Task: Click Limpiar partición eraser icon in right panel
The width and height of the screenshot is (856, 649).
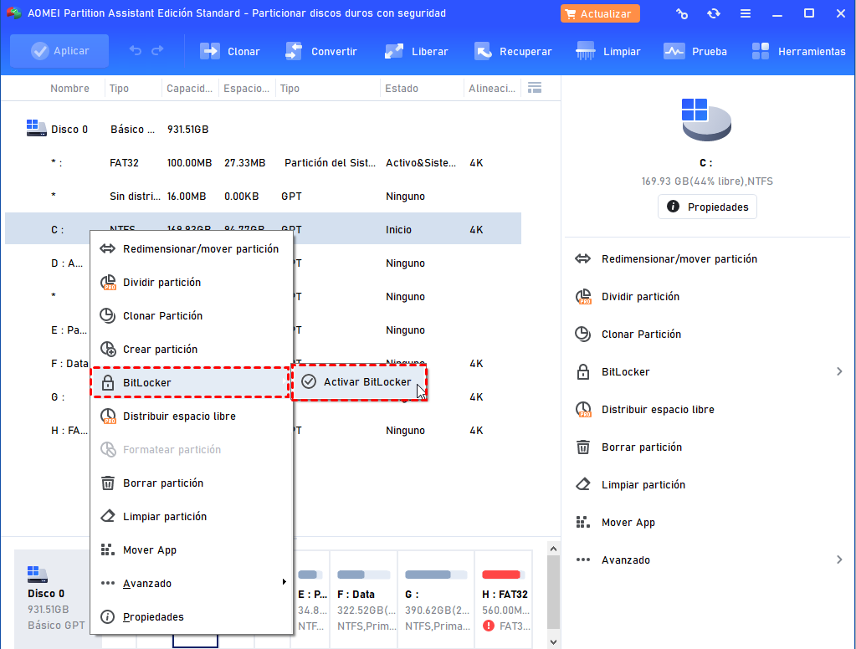Action: [x=583, y=485]
